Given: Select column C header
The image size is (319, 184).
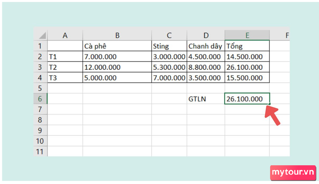Looking at the screenshot, I should (169, 35).
